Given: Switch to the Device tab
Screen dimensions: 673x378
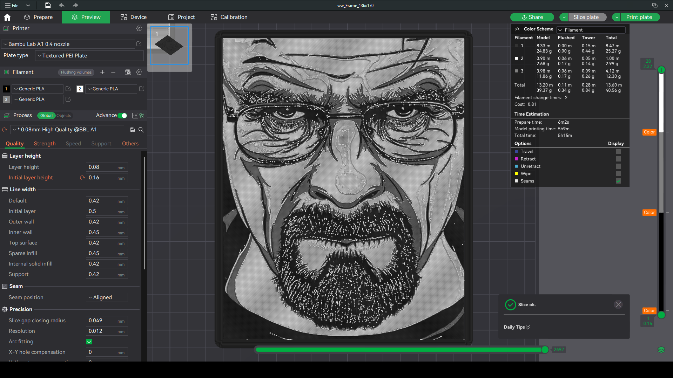Looking at the screenshot, I should pyautogui.click(x=134, y=17).
